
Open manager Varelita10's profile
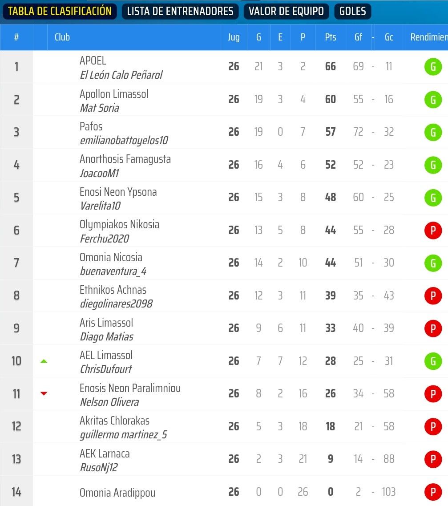(x=100, y=206)
